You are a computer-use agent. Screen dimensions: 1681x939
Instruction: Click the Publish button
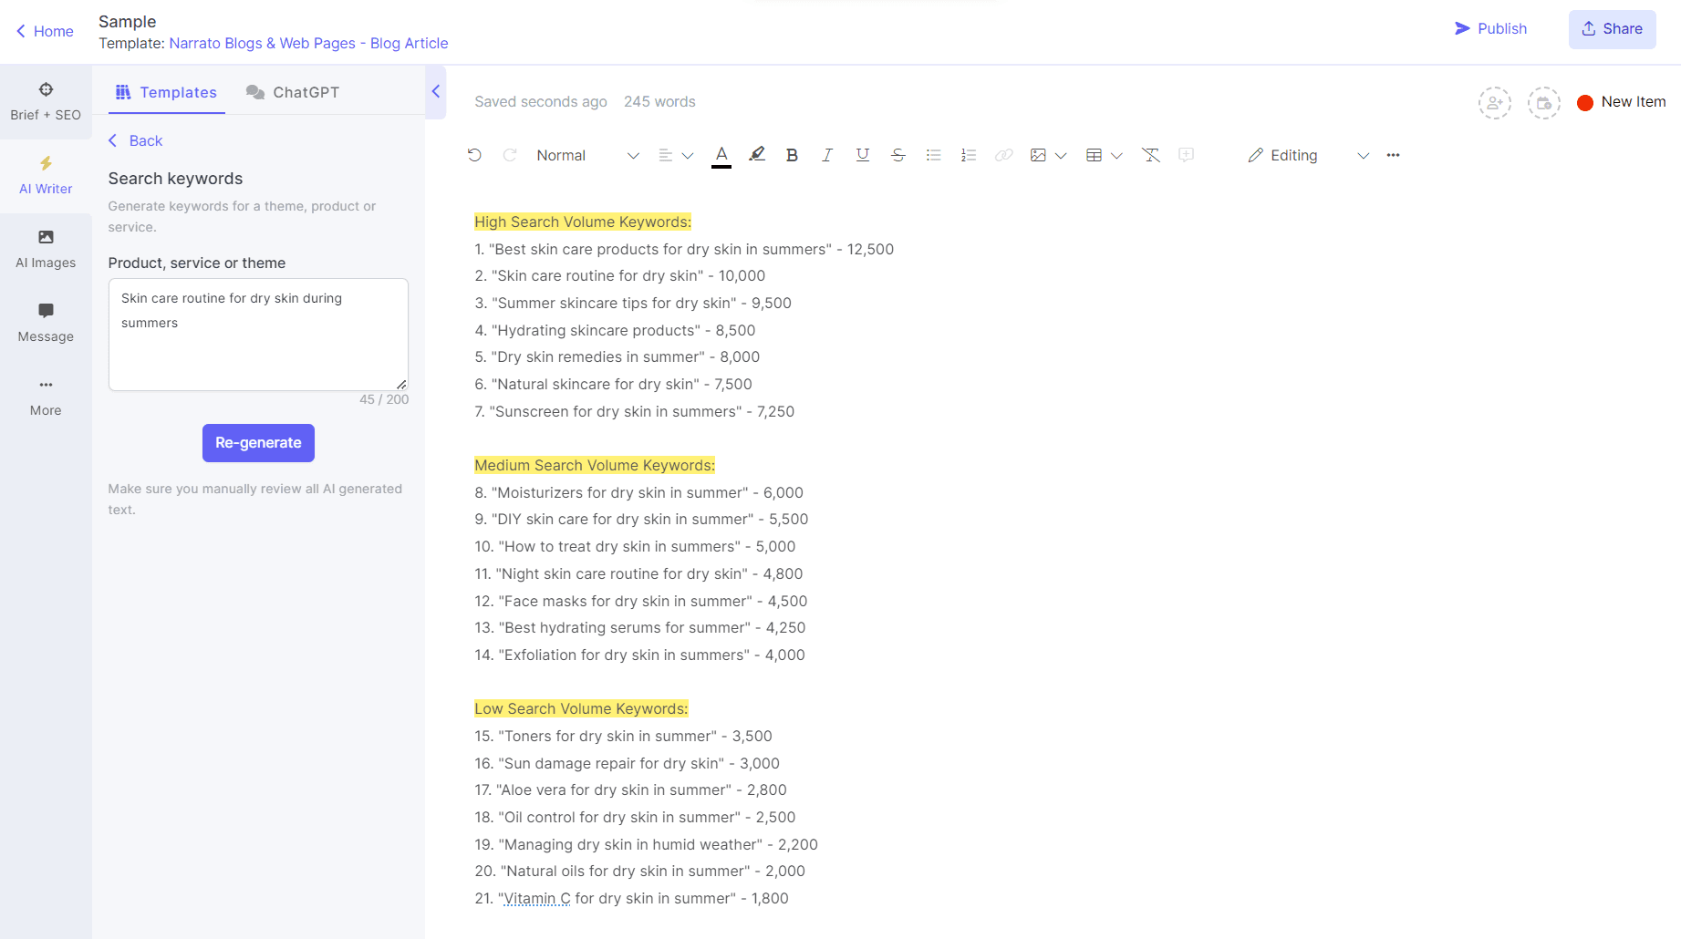1490,28
